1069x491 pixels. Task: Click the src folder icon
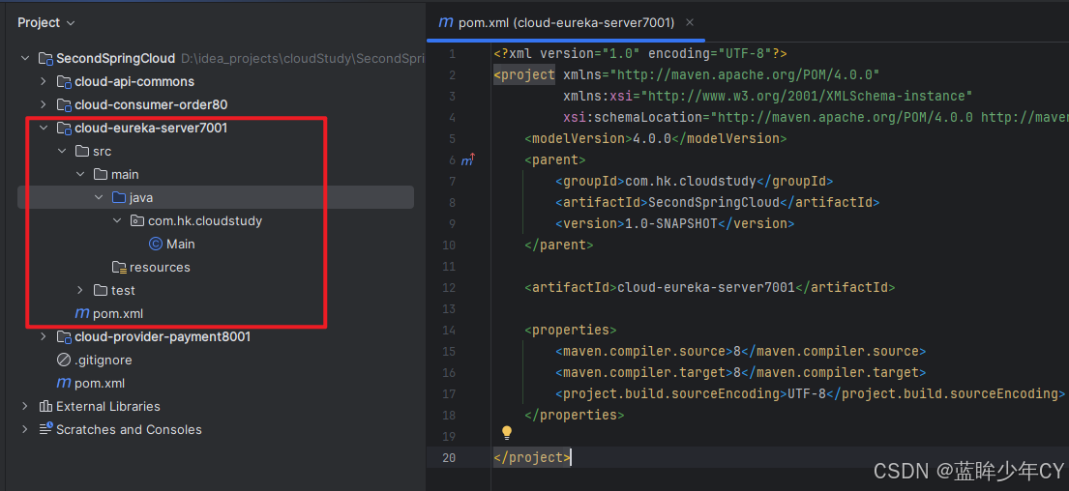(x=82, y=151)
